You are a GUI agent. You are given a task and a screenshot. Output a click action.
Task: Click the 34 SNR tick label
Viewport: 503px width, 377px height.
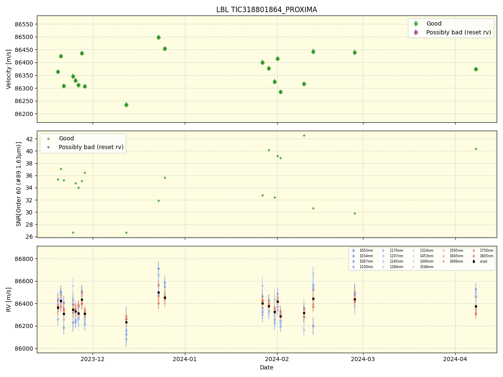click(30, 188)
